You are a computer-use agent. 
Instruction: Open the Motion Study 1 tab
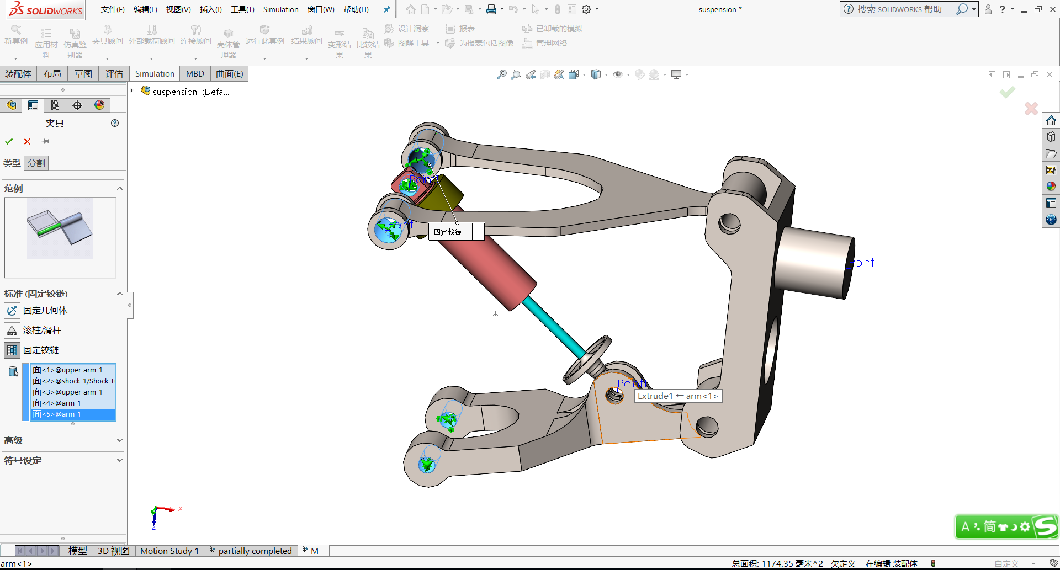169,551
